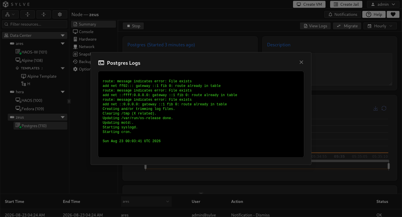The image size is (402, 217).
Task: Click the 'Starting cron.' log line
Action: point(117,132)
